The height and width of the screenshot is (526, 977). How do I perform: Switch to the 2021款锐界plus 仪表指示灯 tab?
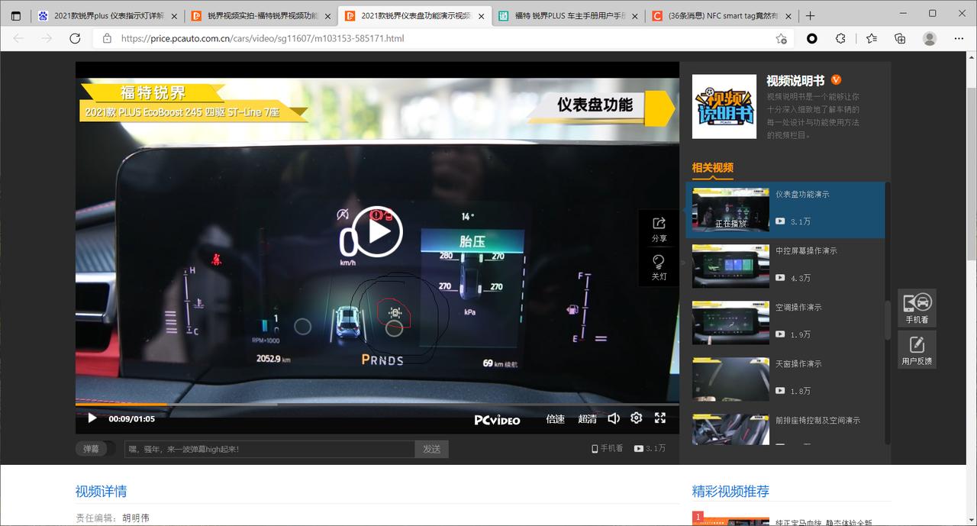(107, 15)
